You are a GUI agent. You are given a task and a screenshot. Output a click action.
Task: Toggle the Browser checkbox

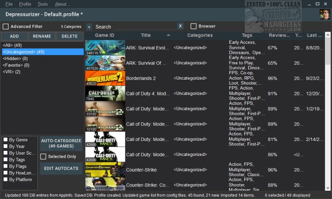click(193, 27)
